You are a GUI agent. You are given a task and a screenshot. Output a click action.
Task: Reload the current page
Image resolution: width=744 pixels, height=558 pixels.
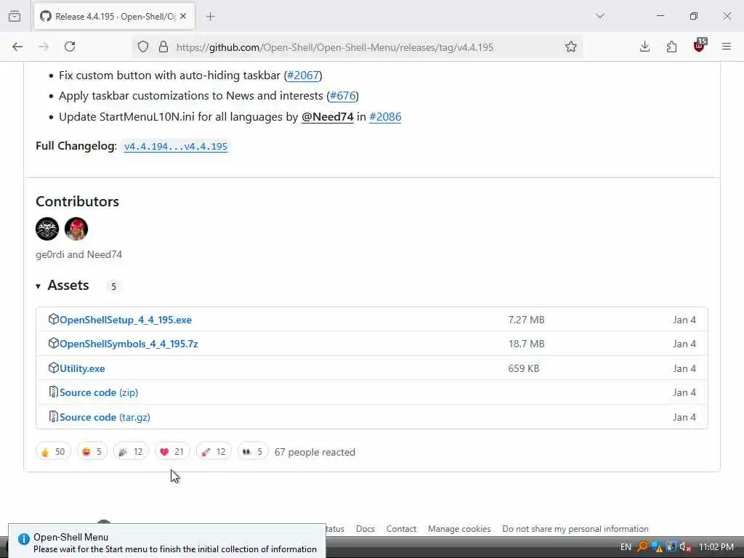click(70, 46)
